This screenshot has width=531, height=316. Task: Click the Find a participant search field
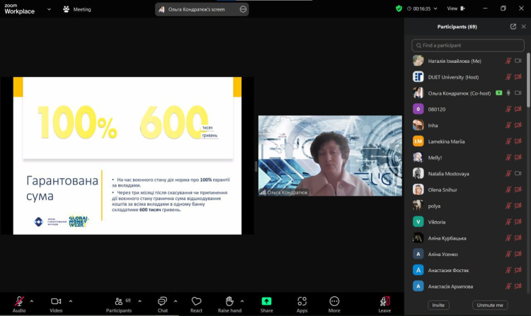467,45
